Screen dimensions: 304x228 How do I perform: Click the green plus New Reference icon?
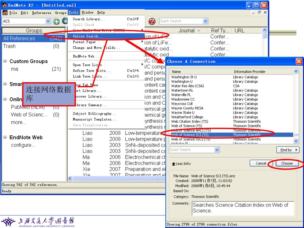[x=56, y=21]
